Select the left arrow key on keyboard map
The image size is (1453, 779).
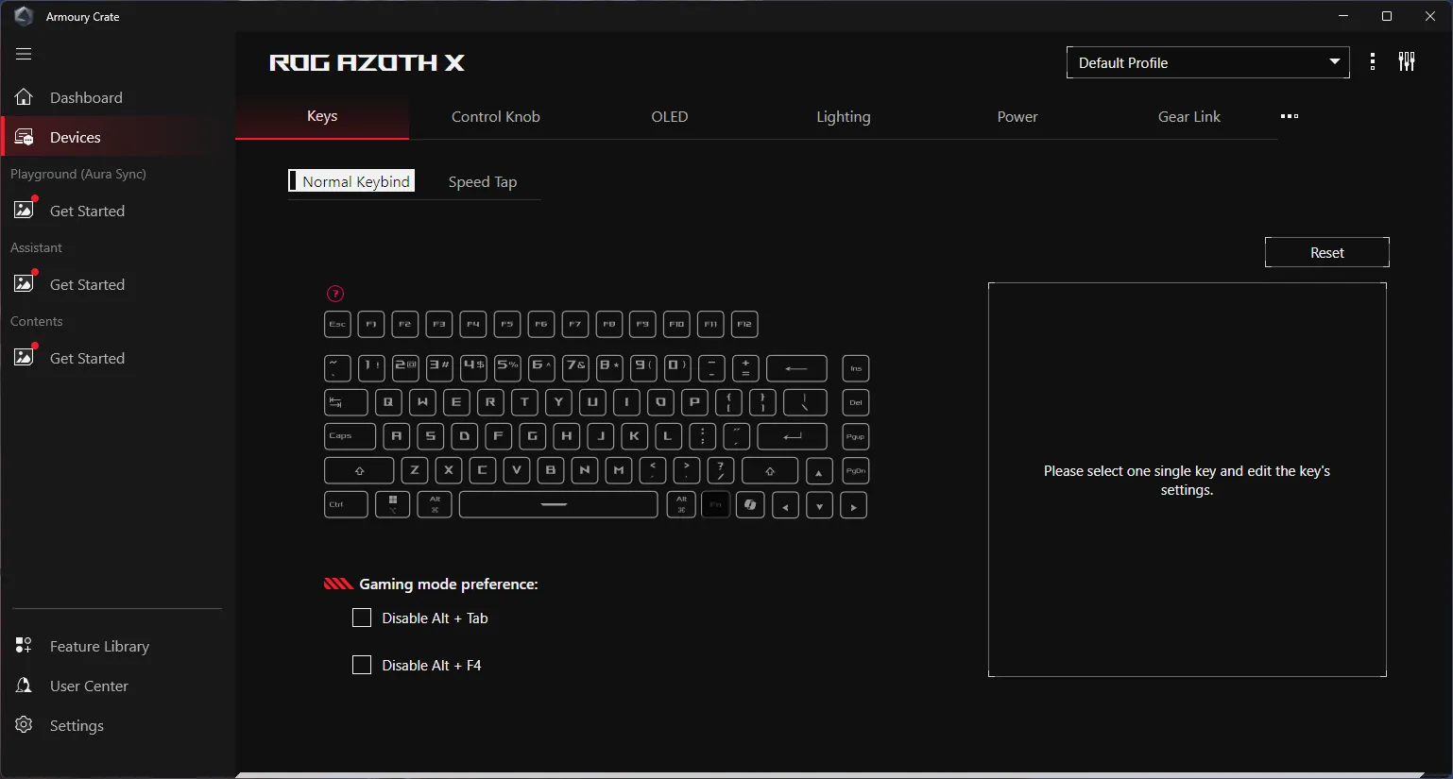pyautogui.click(x=785, y=504)
